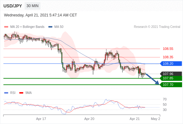Click the Apr 20 date axis label

click(89, 119)
